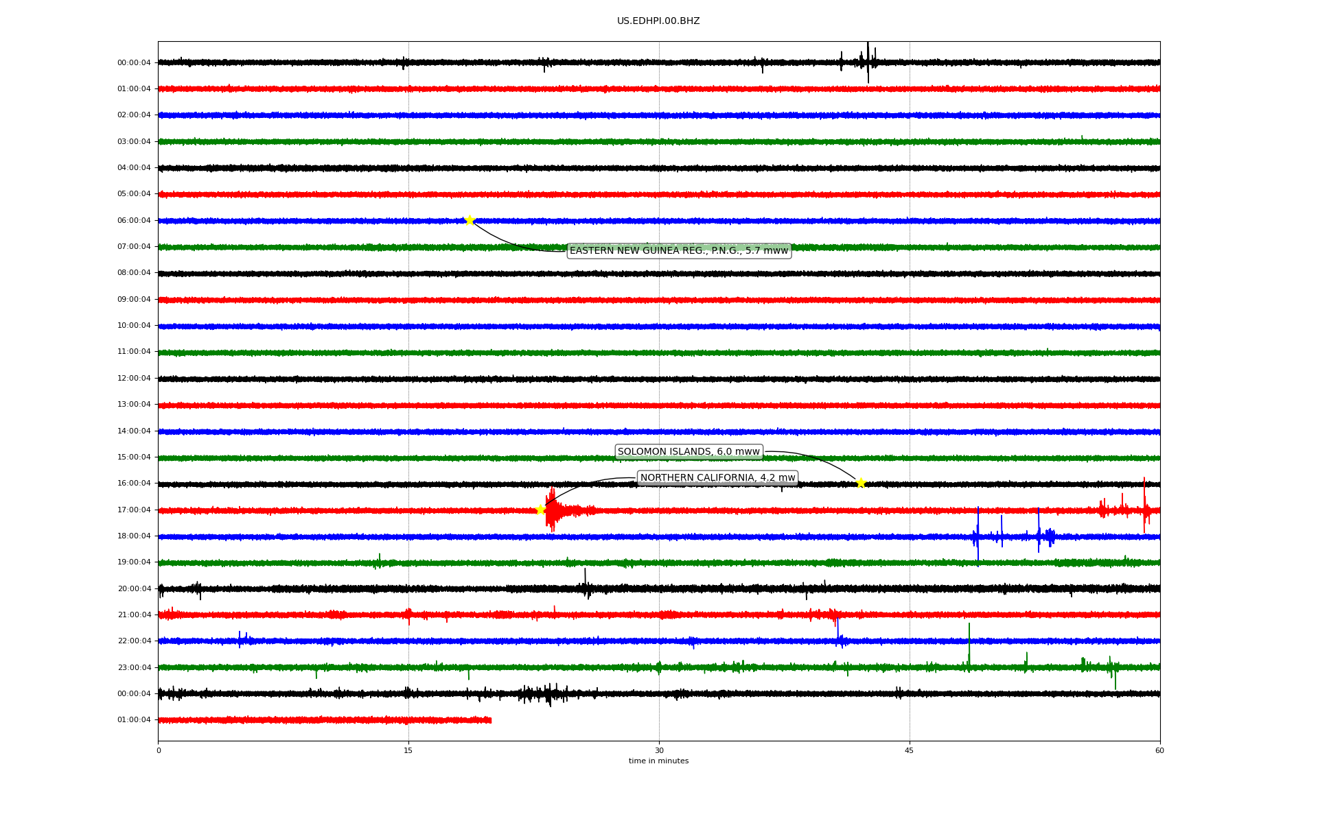Click the Eastern New Guinea event star marker
The image size is (1318, 823).
coord(470,220)
